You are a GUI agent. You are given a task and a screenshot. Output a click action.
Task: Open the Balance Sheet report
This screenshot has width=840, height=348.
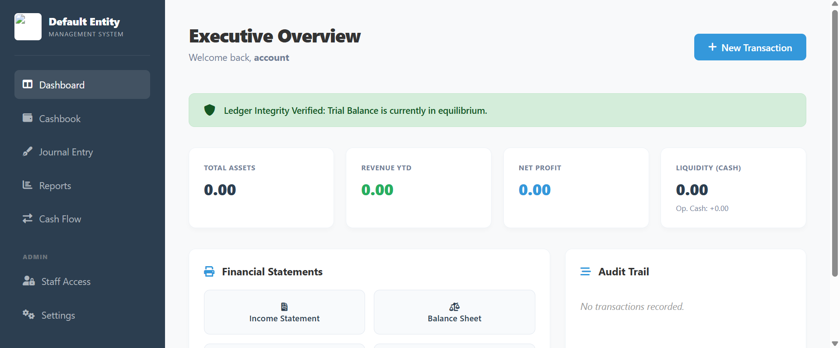pyautogui.click(x=454, y=312)
